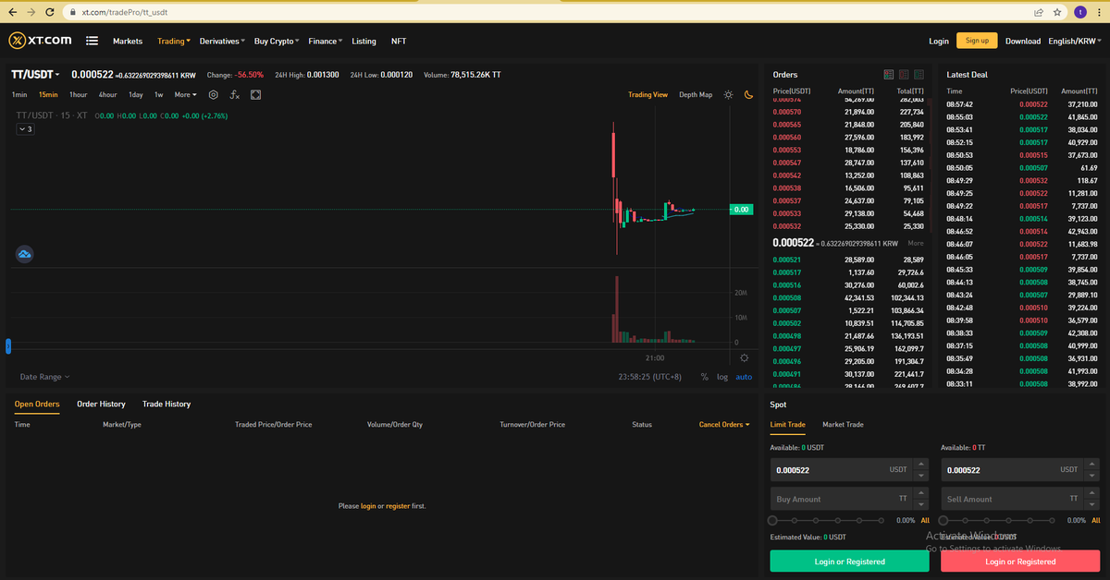Click the browser share icon
1110x580 pixels.
coord(1039,12)
